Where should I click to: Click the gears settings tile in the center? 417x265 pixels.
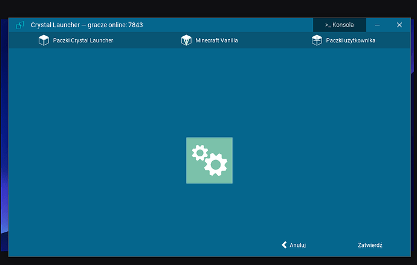(209, 161)
